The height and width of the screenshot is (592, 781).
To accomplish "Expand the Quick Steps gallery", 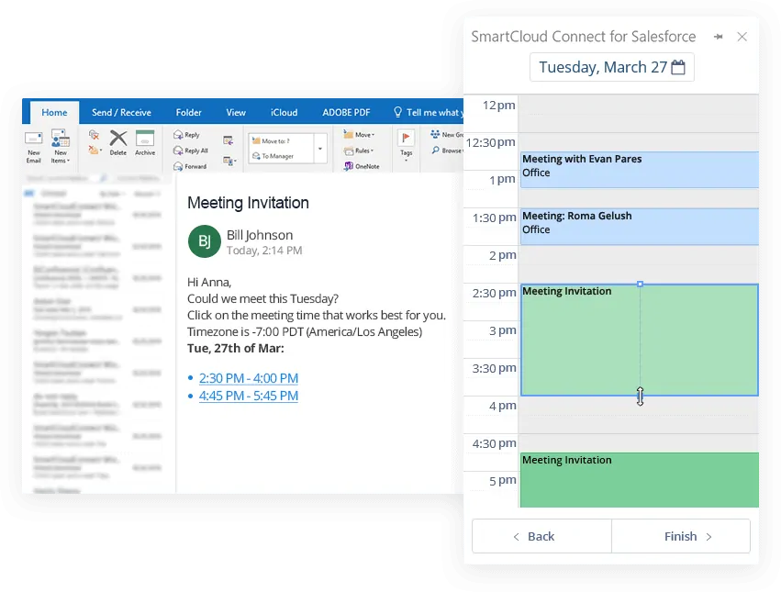I will (x=320, y=149).
